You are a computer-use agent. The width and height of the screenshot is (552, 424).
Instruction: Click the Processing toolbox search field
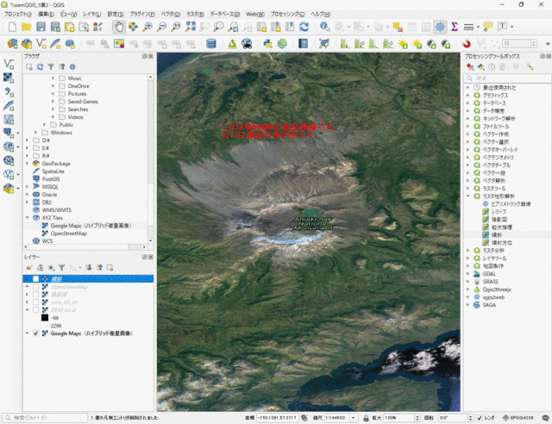(x=507, y=78)
